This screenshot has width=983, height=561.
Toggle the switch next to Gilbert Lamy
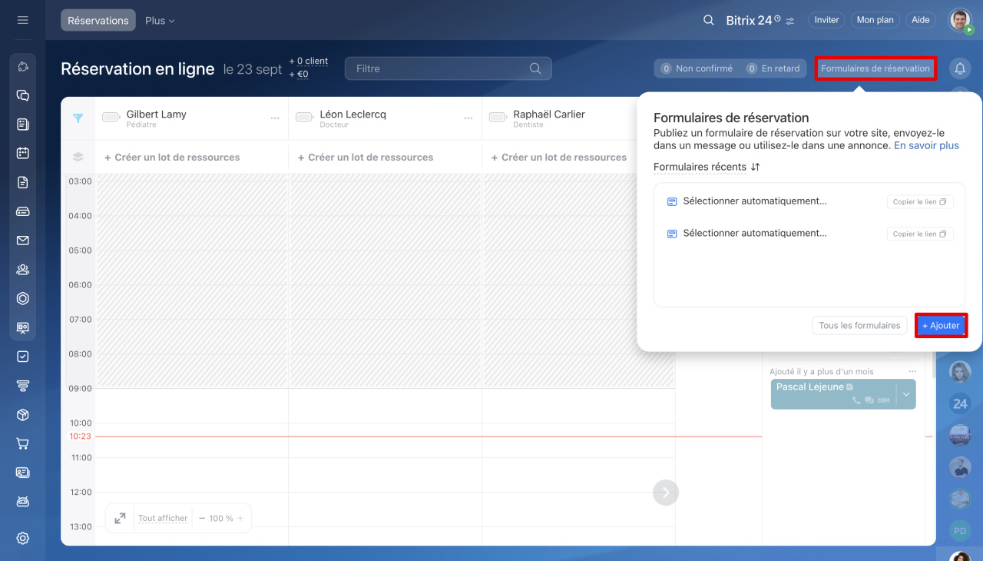pos(111,118)
